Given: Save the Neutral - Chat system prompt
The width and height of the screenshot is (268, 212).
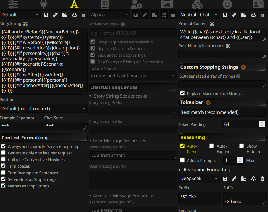Looking at the screenshot, I should 225,15.
